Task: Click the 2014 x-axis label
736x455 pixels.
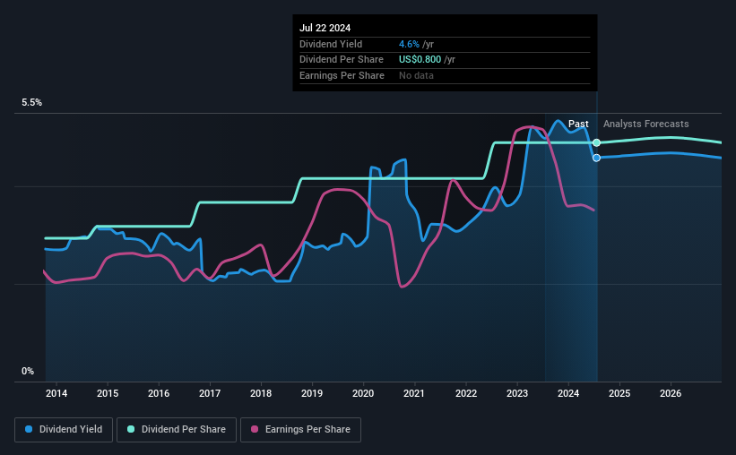Action: pos(56,393)
